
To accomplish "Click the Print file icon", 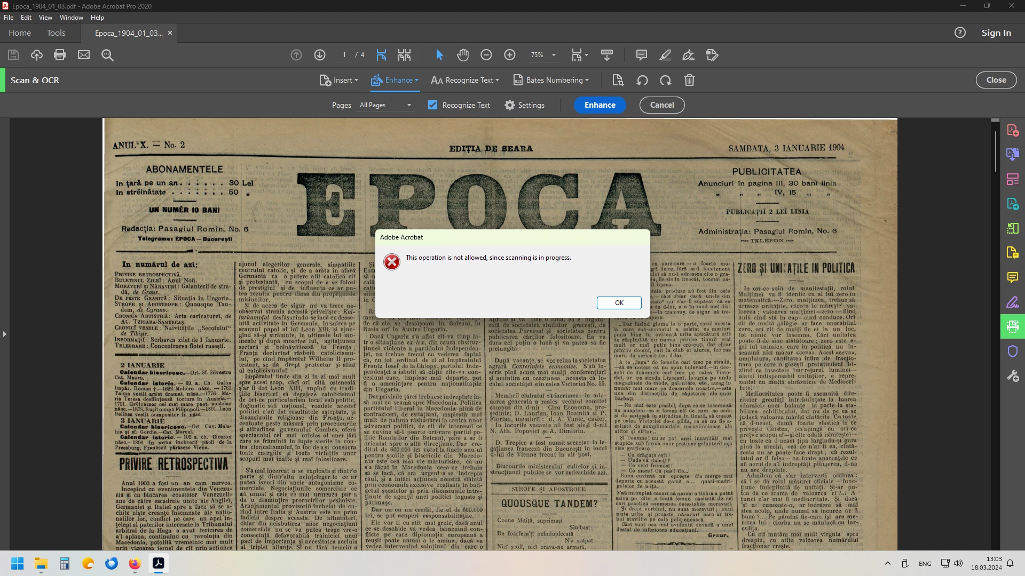I will pos(60,55).
